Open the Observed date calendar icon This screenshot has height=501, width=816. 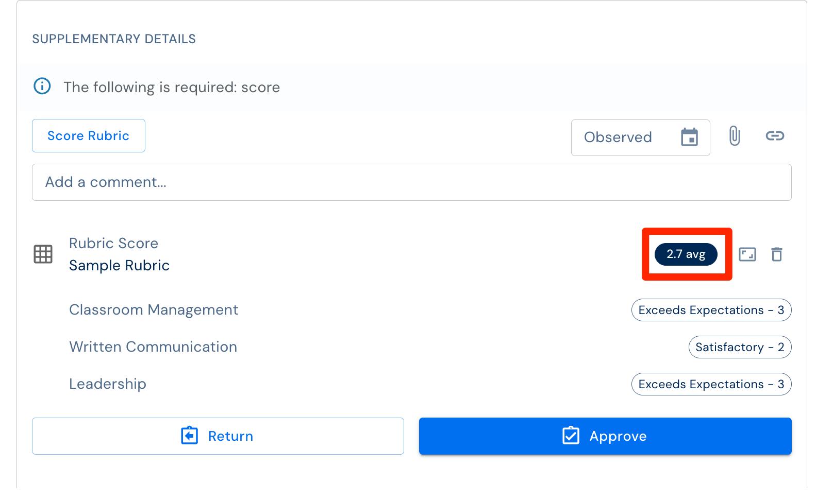(x=689, y=137)
